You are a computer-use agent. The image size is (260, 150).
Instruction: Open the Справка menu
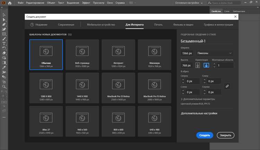(x=120, y=3)
